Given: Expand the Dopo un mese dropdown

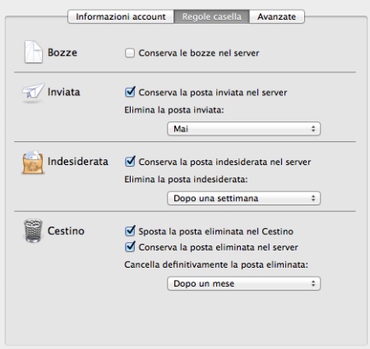Looking at the screenshot, I should tap(243, 283).
